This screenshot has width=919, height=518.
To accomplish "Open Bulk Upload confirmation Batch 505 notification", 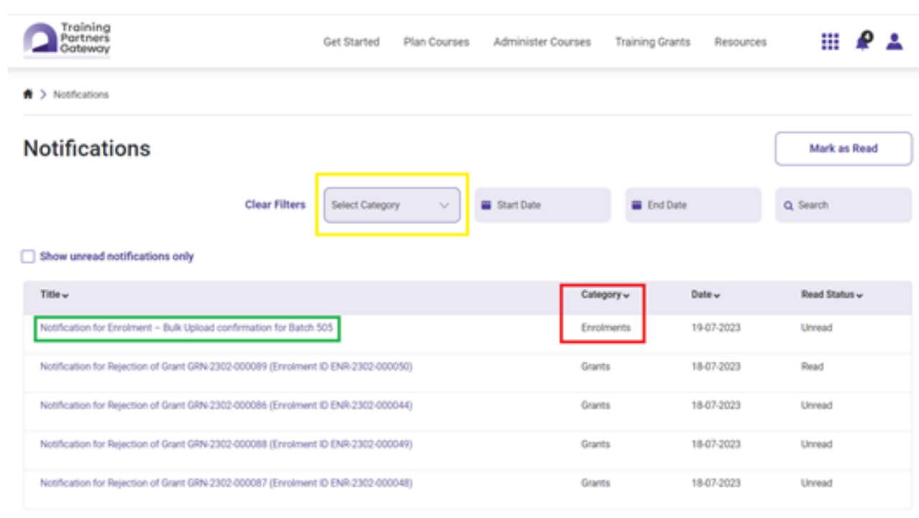I will click(x=186, y=328).
